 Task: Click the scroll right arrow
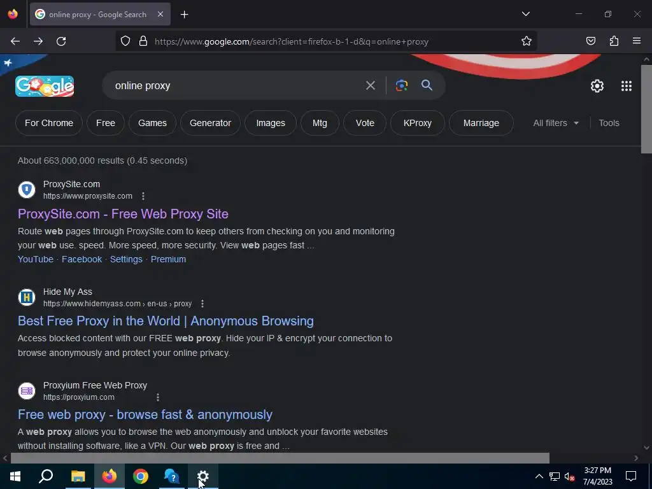[x=636, y=458]
